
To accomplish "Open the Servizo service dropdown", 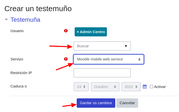I will coord(109,59).
